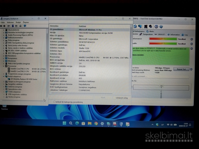Click the Health 100% bar
This screenshot has width=199, height=149.
coord(163,44)
